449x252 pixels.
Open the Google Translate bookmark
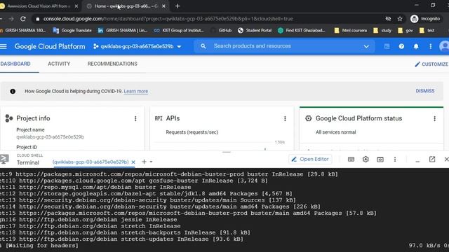(x=72, y=30)
